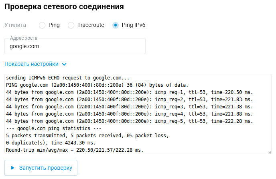Click the 'Ping IPv6' label text
276x179 pixels.
click(133, 25)
